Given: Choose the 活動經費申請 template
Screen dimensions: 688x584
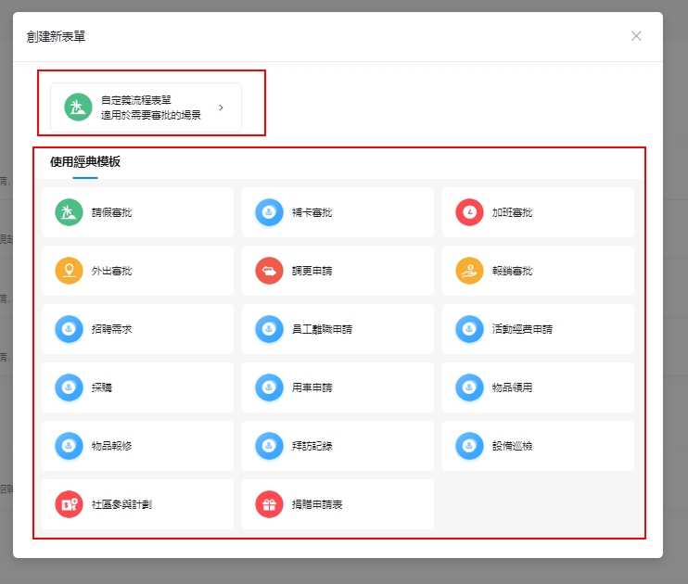Looking at the screenshot, I should (x=538, y=329).
